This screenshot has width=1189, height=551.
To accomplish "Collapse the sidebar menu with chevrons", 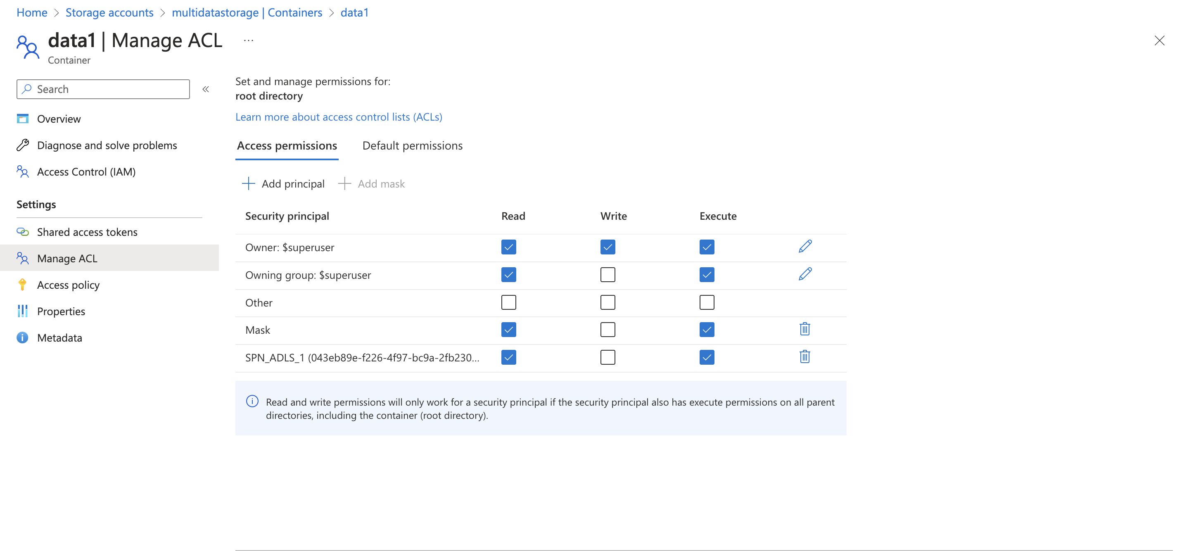I will [206, 89].
